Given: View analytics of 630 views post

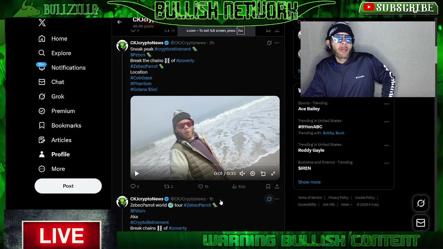Looking at the screenshot, I should (x=238, y=186).
